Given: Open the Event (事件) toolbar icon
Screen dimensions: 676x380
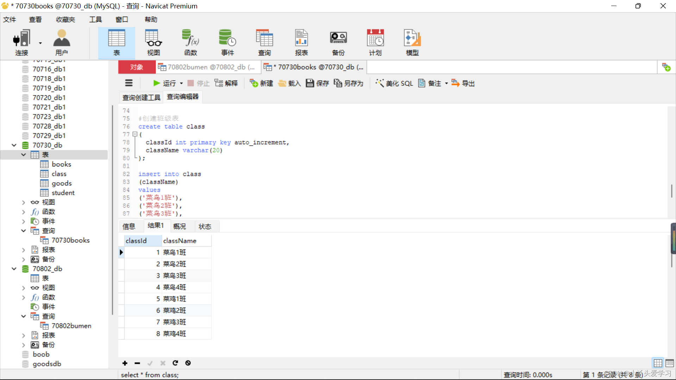Looking at the screenshot, I should pos(227,43).
